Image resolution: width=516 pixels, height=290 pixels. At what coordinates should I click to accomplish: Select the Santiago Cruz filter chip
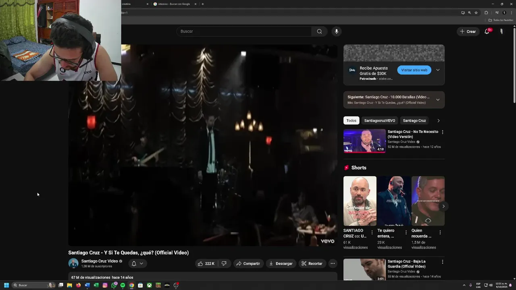point(414,120)
